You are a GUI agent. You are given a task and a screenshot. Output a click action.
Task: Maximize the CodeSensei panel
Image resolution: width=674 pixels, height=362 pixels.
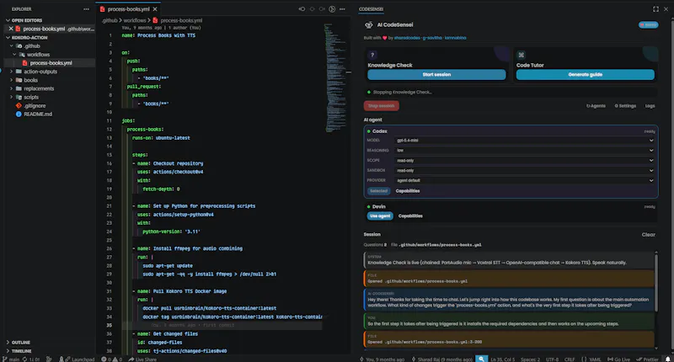click(x=655, y=9)
